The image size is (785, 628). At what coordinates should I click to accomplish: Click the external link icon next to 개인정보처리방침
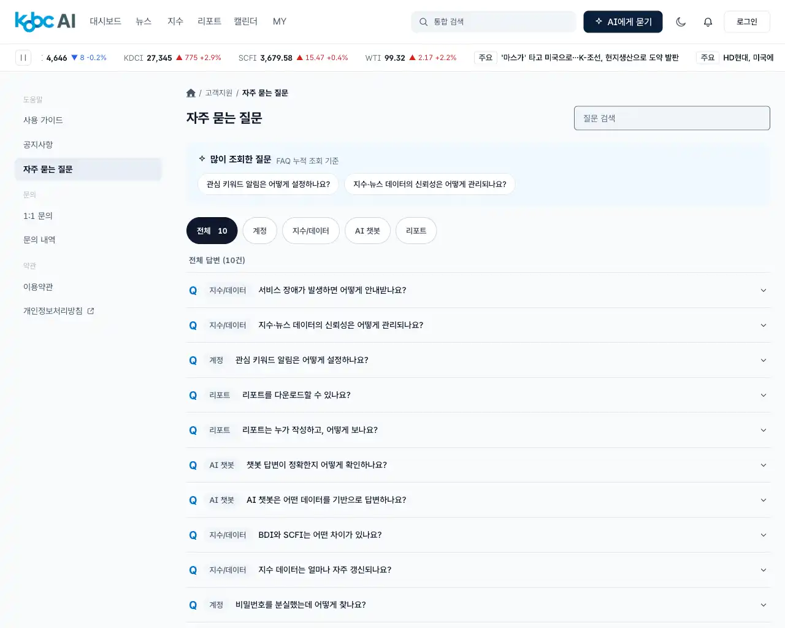(91, 311)
